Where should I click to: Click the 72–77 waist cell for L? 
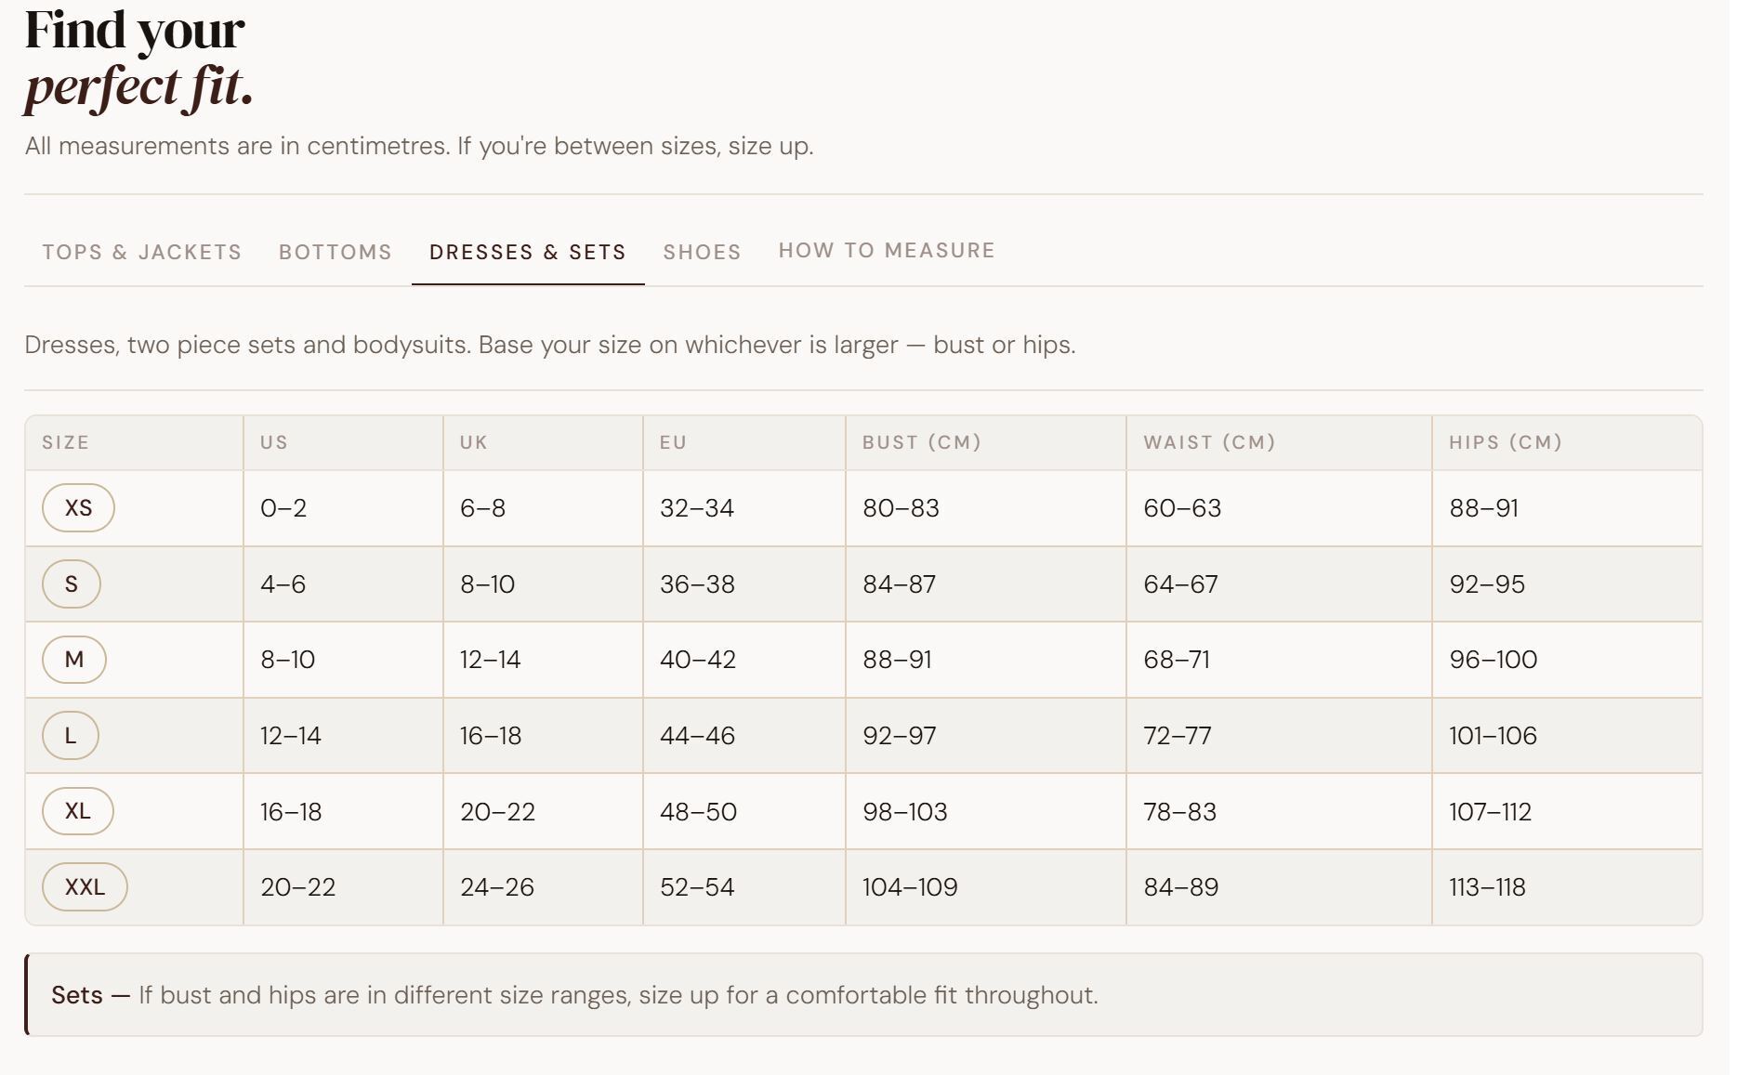click(x=1177, y=736)
